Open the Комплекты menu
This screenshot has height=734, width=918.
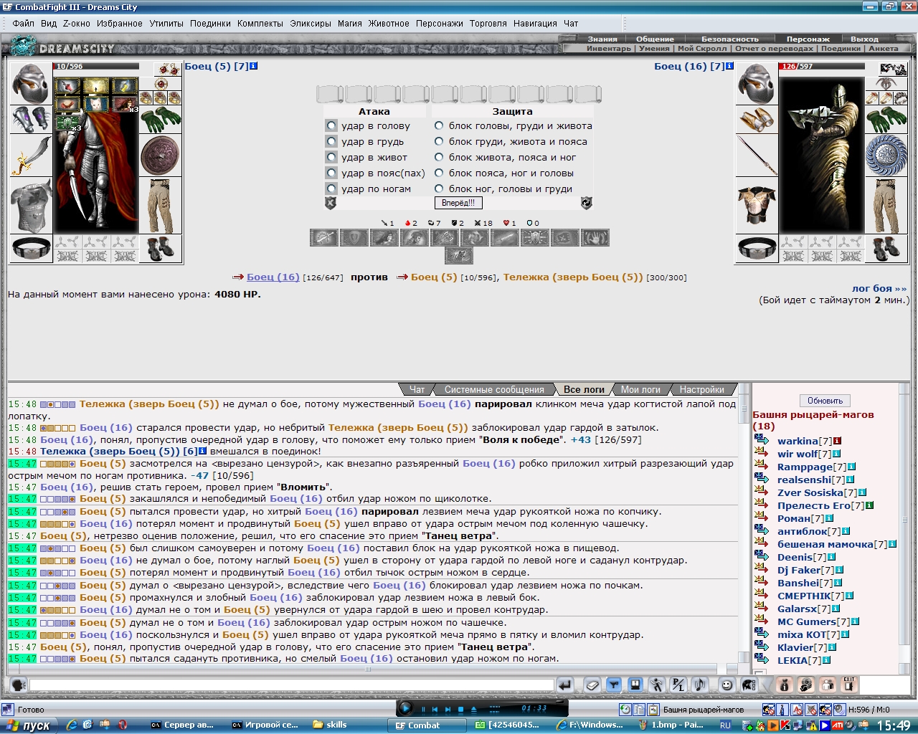point(260,23)
